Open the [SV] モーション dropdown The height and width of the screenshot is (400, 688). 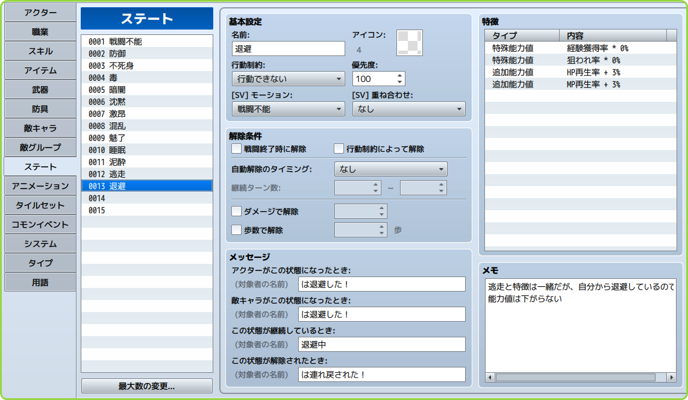point(289,109)
